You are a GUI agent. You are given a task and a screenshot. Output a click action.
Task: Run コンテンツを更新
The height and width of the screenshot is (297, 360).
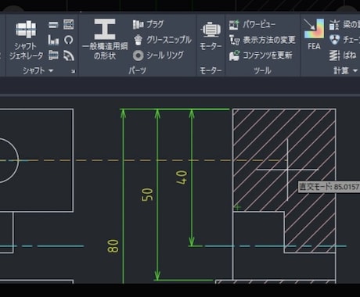[x=261, y=55]
